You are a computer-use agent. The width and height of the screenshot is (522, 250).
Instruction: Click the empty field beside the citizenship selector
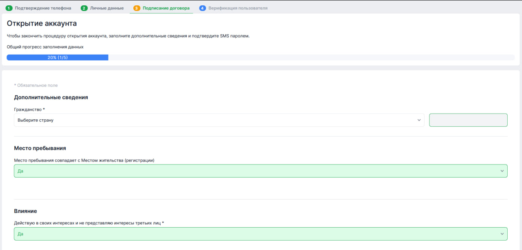[x=468, y=120]
